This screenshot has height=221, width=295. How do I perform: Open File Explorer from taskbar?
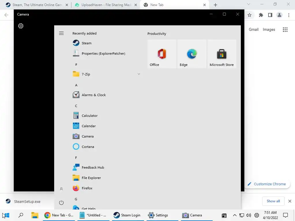(x=35, y=215)
